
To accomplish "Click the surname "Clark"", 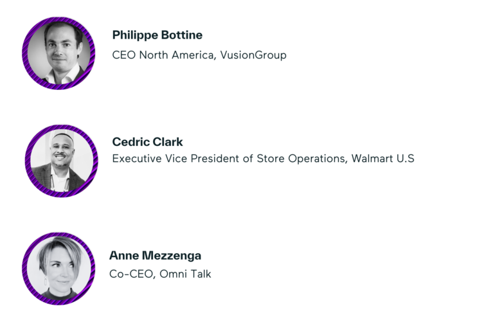I will (x=168, y=142).
